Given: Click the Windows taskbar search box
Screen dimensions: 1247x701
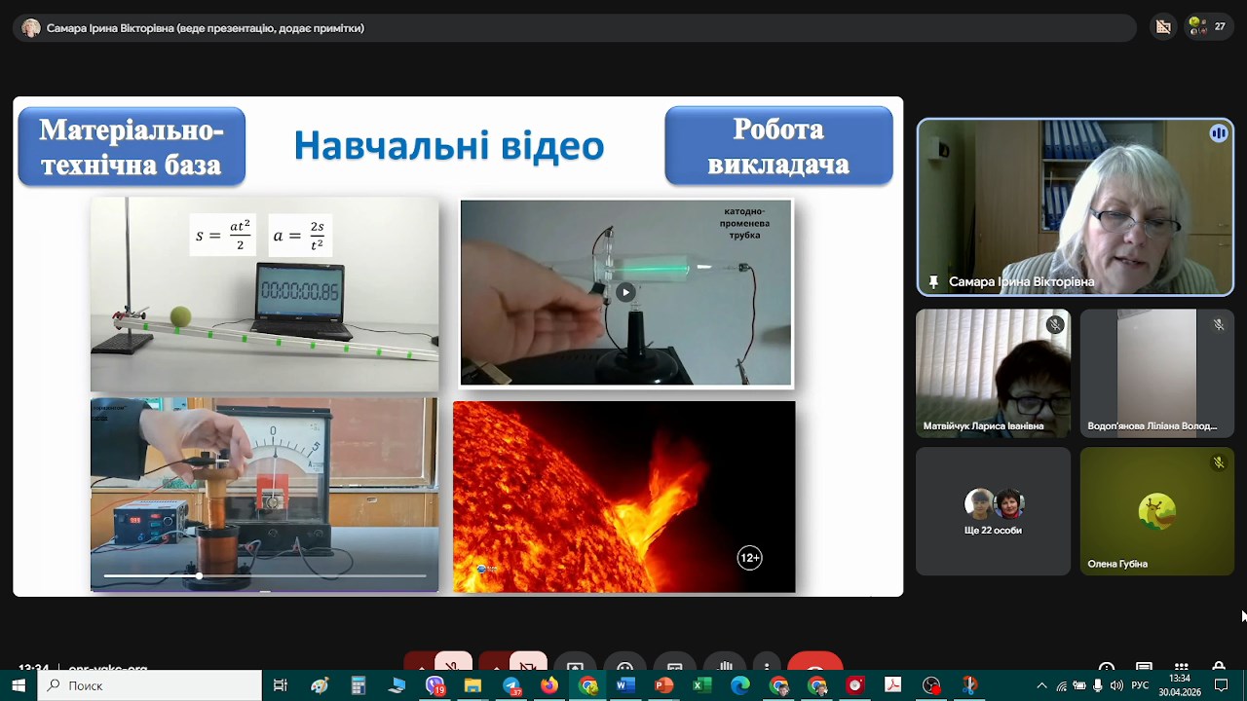Looking at the screenshot, I should pyautogui.click(x=150, y=685).
